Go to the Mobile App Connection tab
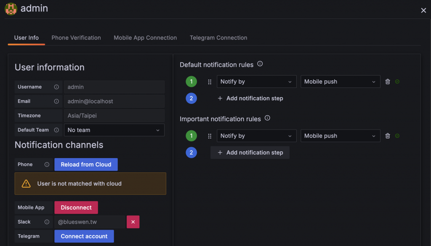The height and width of the screenshot is (246, 431). pos(145,38)
